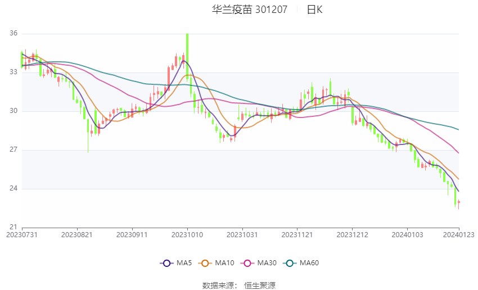
Task: Click the 20231010 date axis label
Action: tap(187, 235)
